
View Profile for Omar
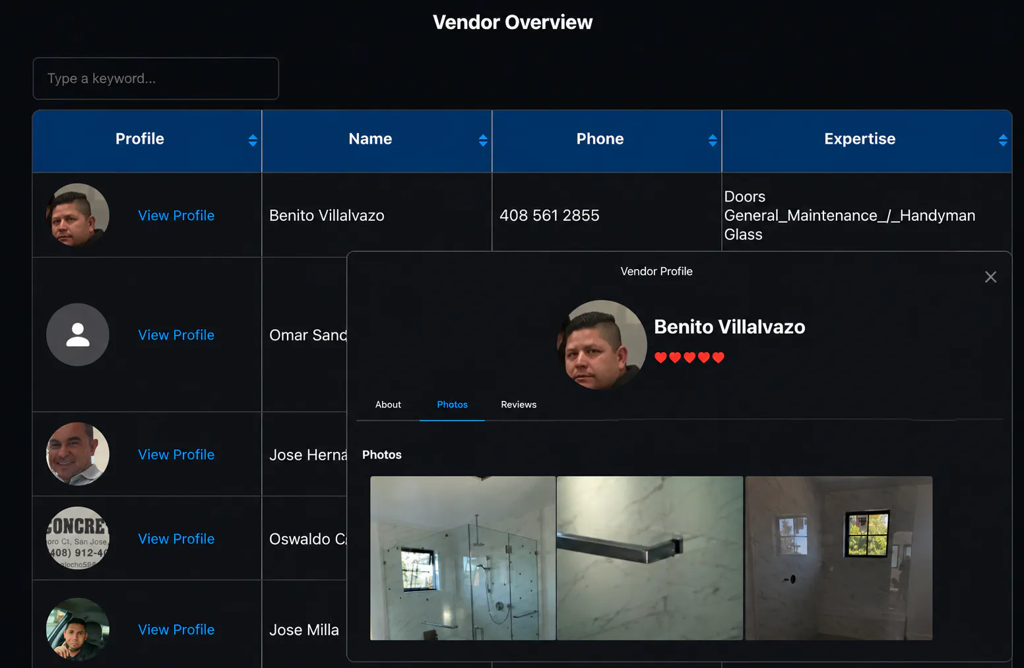176,335
